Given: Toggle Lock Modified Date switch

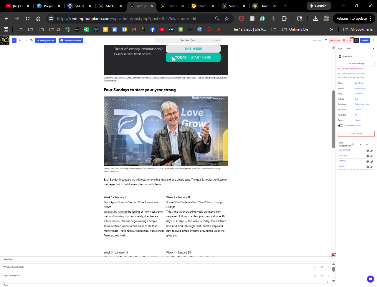Looking at the screenshot, I should [x=340, y=126].
